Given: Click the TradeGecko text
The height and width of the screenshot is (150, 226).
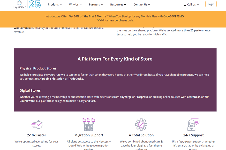Looking at the screenshot, I should coord(76,79).
